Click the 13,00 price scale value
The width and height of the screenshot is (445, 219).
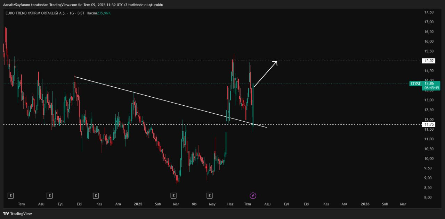pyautogui.click(x=429, y=100)
